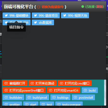
Task: Click the play icon on 打开对应cmd窗口
Action: 62,83
